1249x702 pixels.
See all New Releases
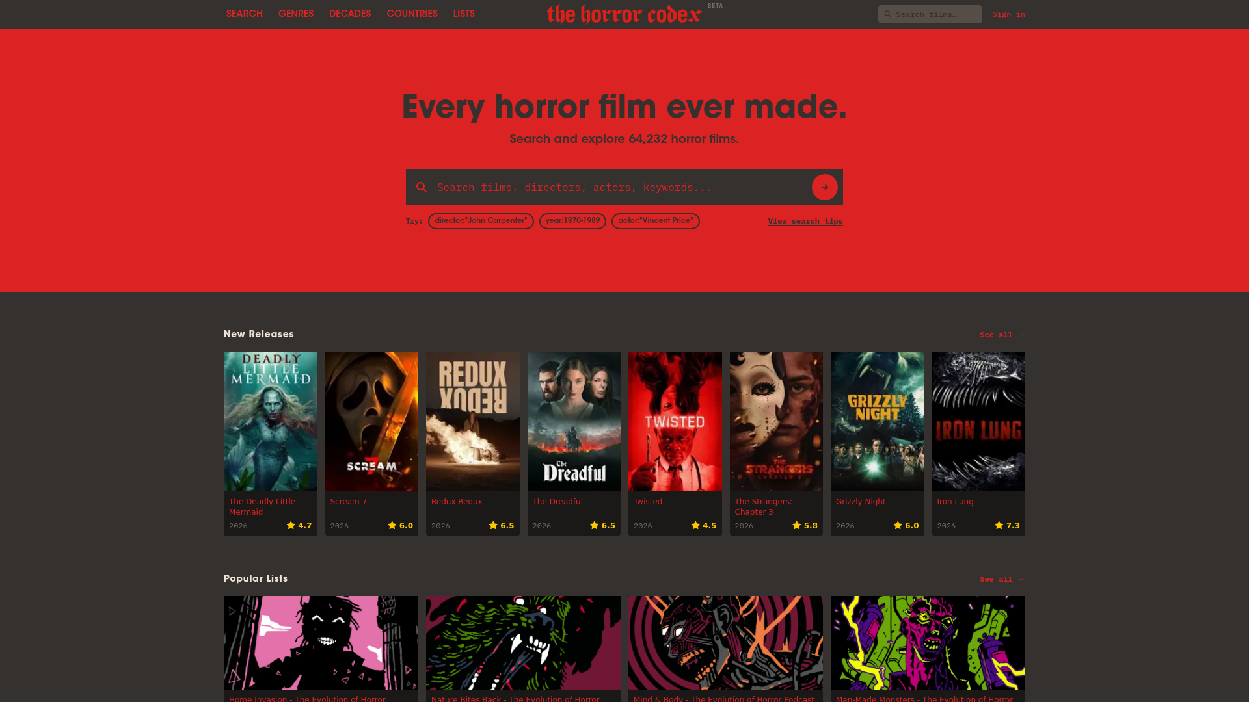tap(1002, 335)
